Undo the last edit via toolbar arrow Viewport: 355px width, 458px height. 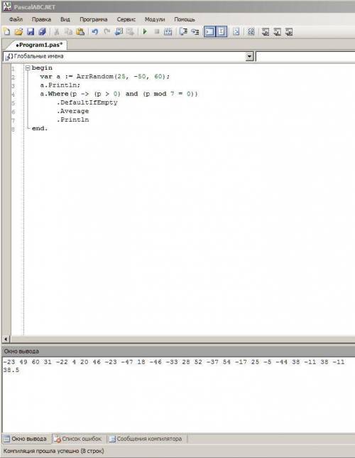click(95, 31)
